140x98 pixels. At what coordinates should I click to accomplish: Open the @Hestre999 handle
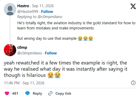[28, 12]
